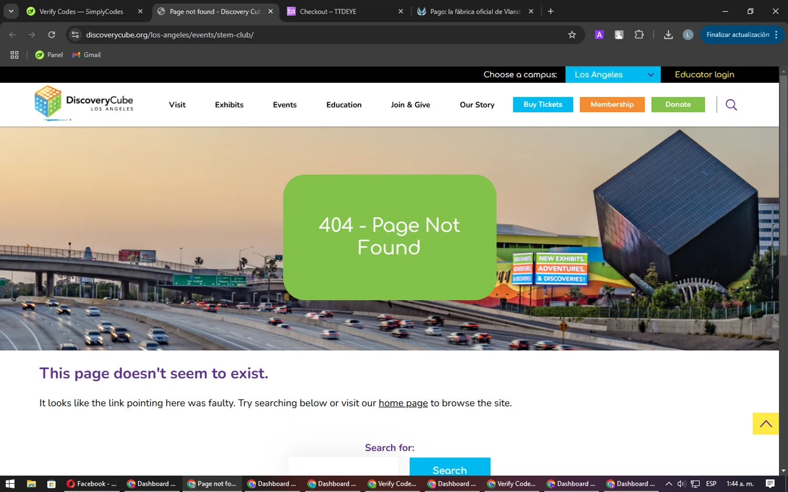The height and width of the screenshot is (492, 788).
Task: Close the Checkout – TTDEYE tab
Action: (x=401, y=11)
